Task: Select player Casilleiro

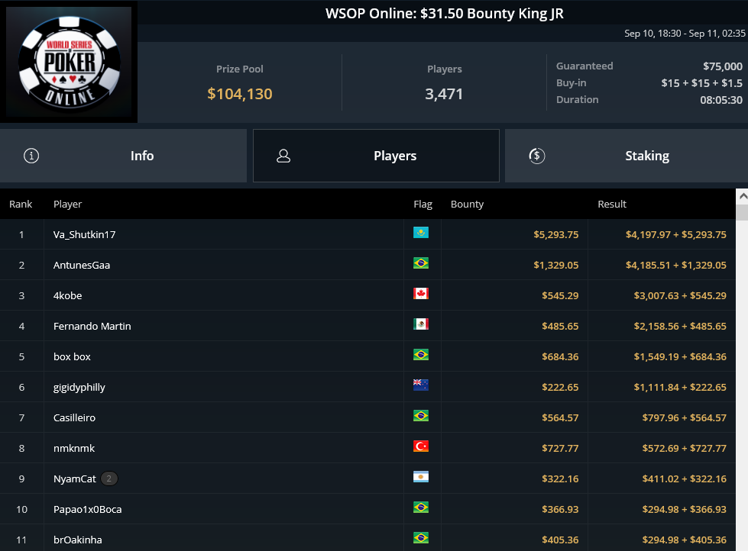Action: (74, 417)
